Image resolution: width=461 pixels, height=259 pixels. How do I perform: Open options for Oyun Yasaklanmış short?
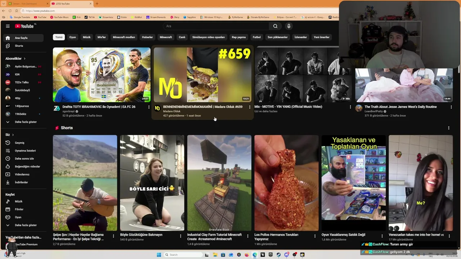coord(382,236)
